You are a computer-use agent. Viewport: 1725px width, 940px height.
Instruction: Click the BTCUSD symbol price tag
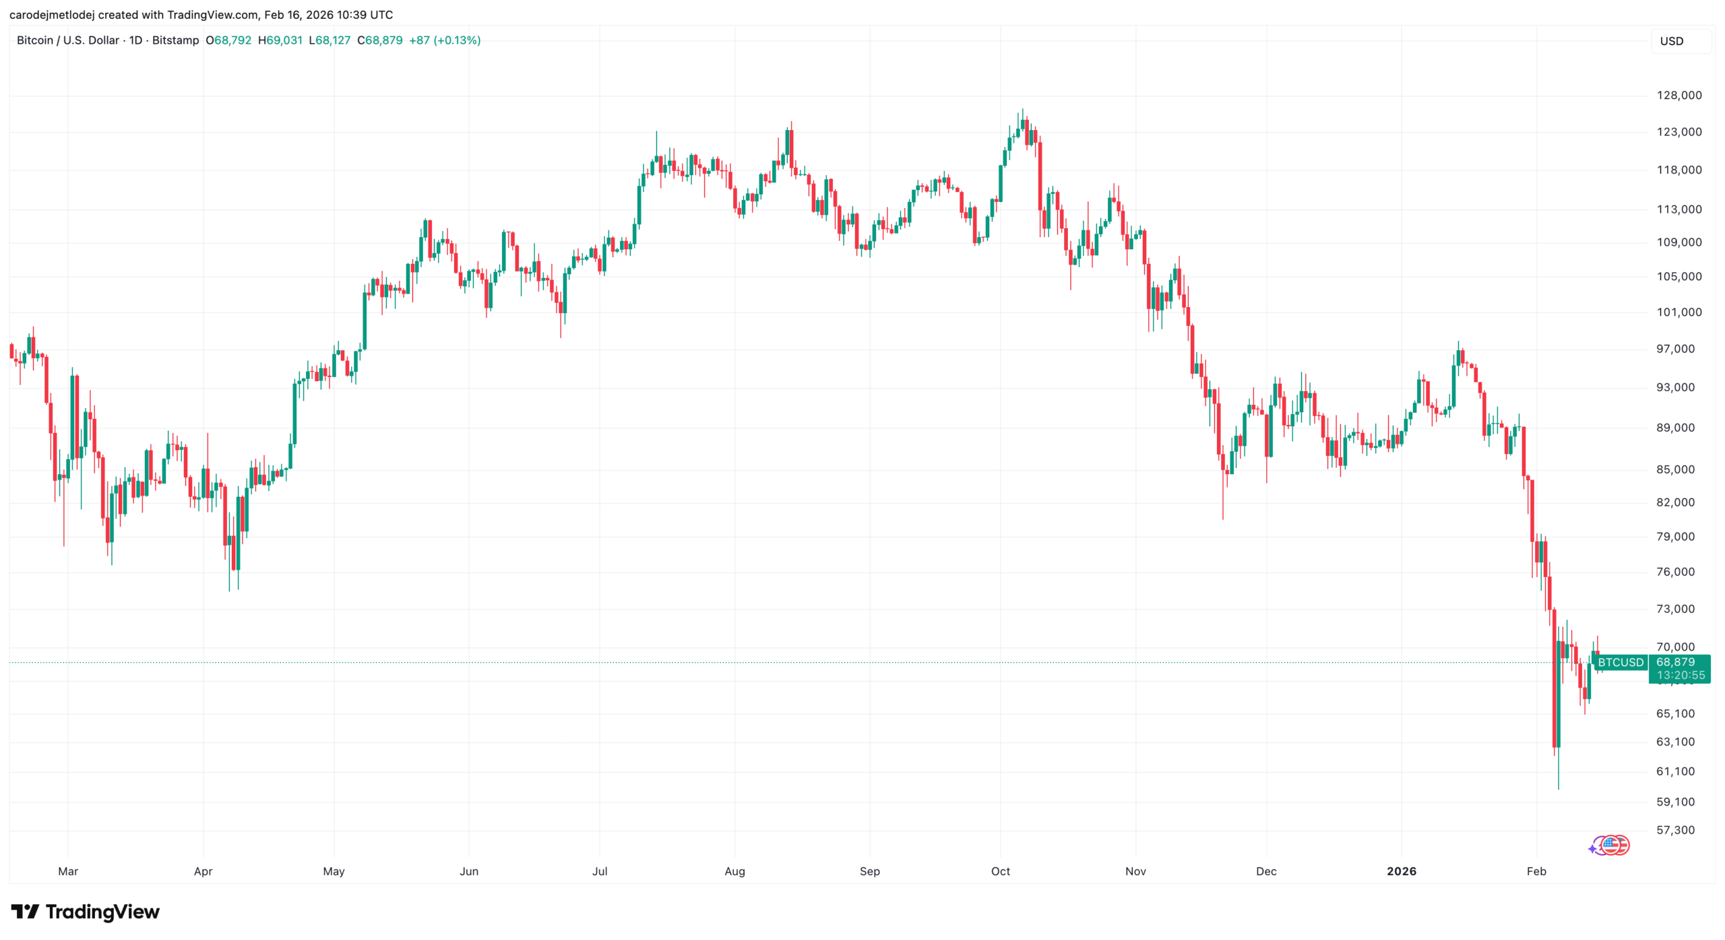click(x=1621, y=663)
